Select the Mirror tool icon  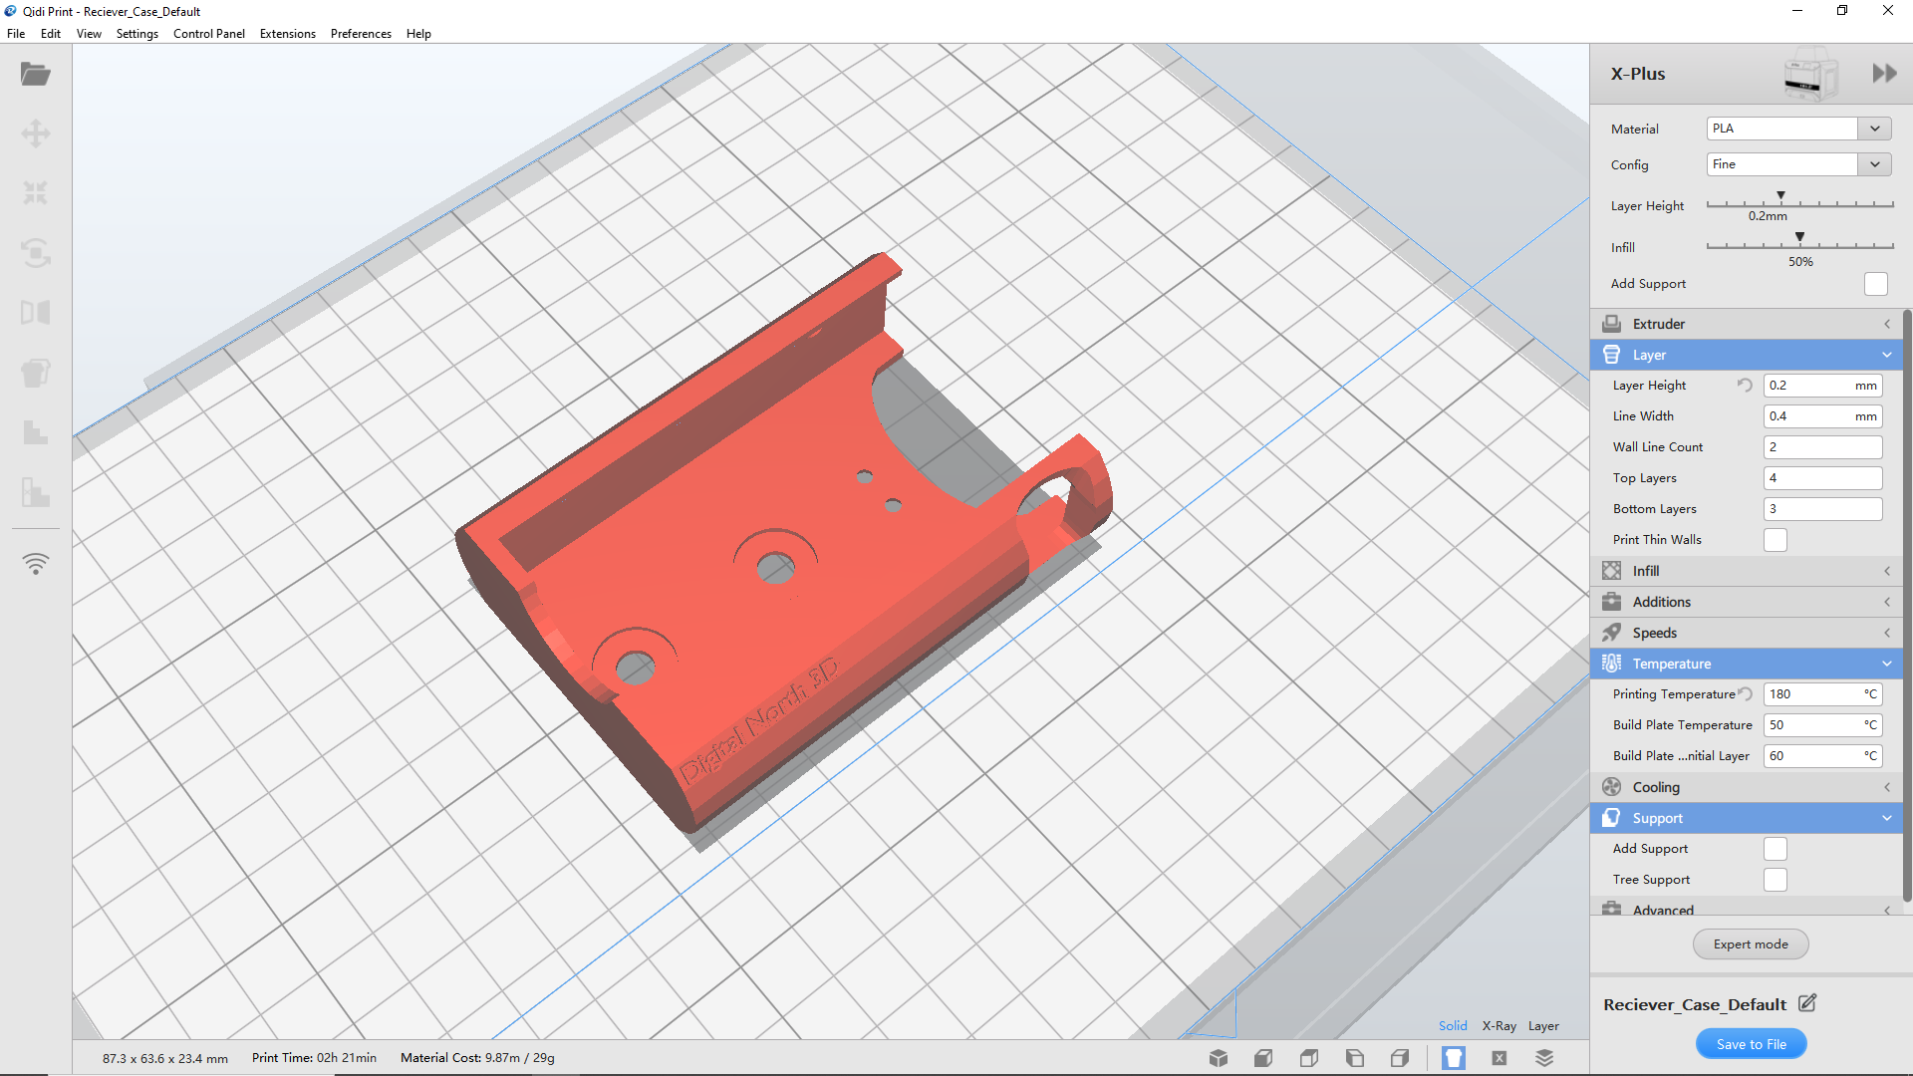[36, 313]
